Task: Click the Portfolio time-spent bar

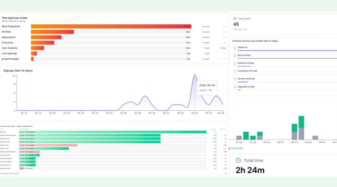Action: (x=52, y=32)
